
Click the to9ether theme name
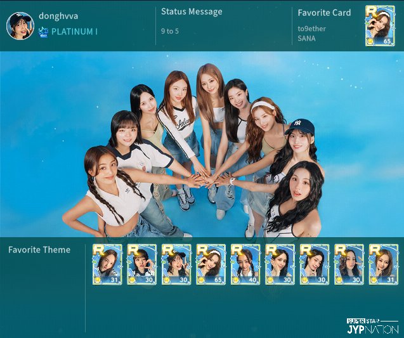(312, 29)
